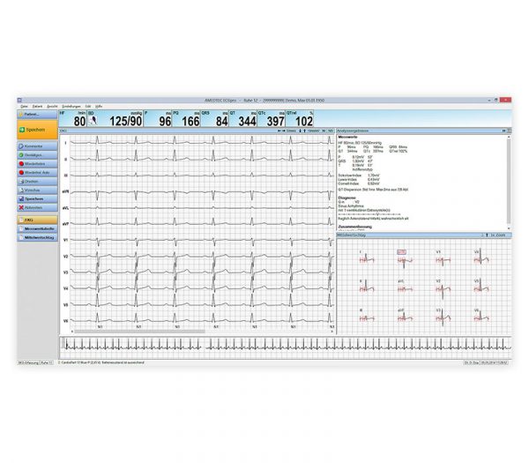The height and width of the screenshot is (463, 529).
Task: Print via the Drucken printer button
Action: 37,182
